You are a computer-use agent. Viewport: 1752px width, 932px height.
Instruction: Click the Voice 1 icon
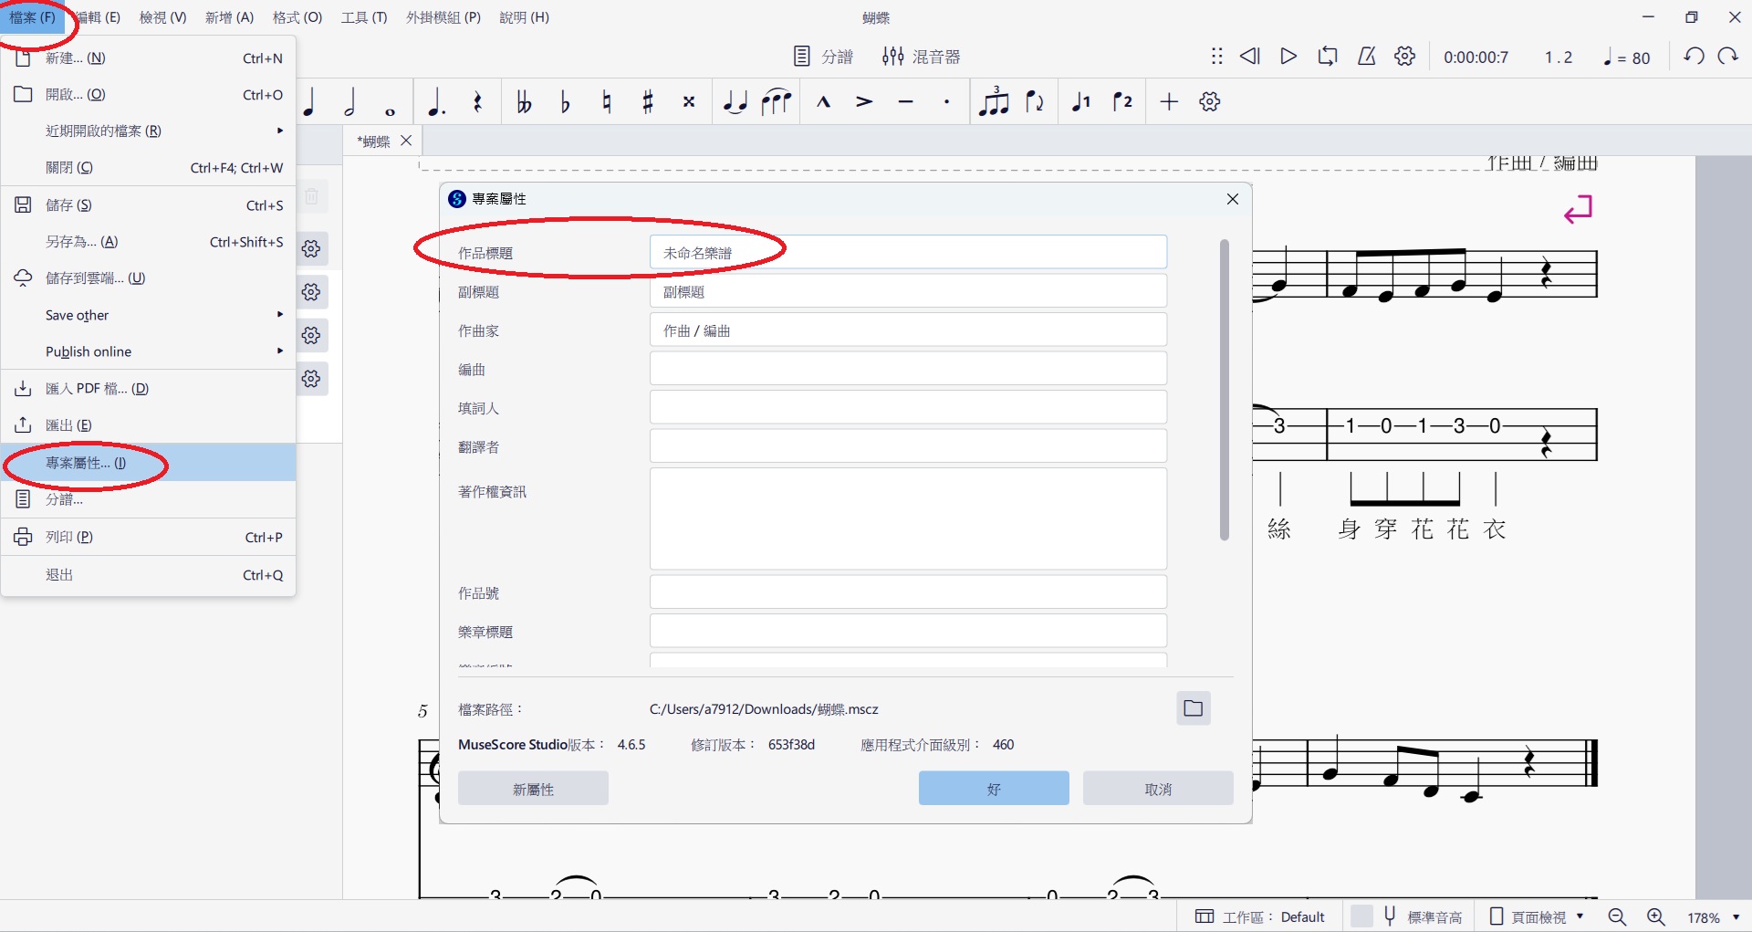tap(1081, 102)
